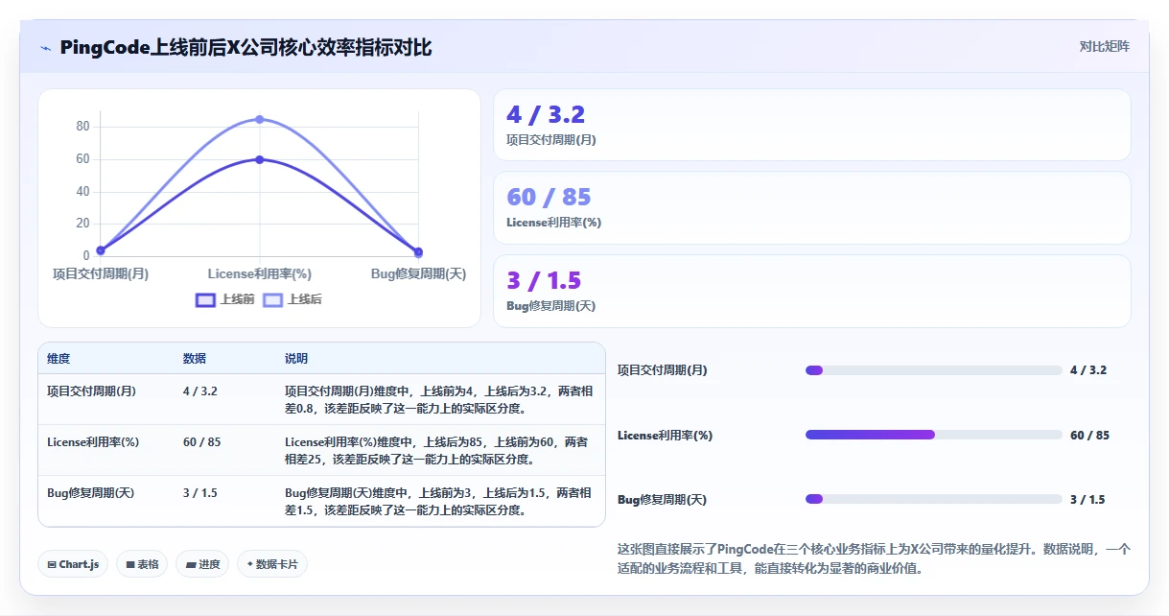Select the 3 / 1.5 Bug fix card
This screenshot has height=616, width=1169.
812,291
